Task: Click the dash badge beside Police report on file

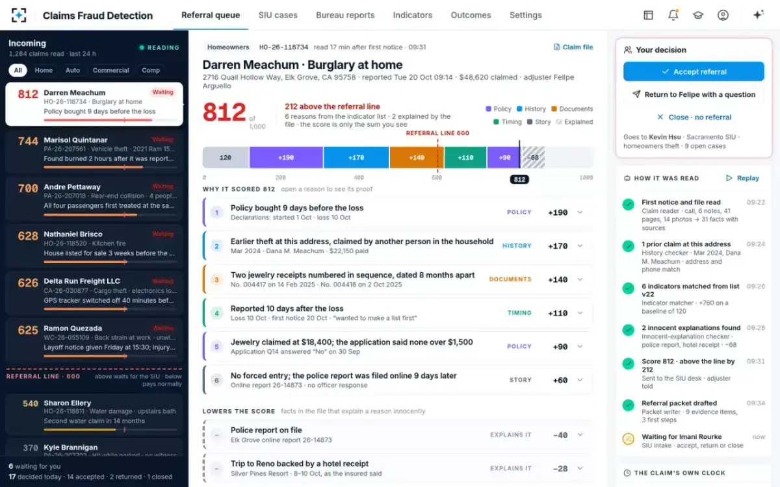Action: [x=218, y=434]
